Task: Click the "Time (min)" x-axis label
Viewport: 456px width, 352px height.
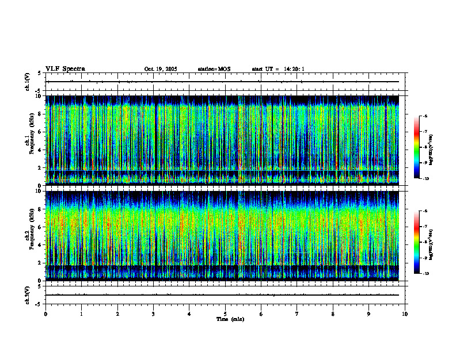Action: (x=230, y=319)
